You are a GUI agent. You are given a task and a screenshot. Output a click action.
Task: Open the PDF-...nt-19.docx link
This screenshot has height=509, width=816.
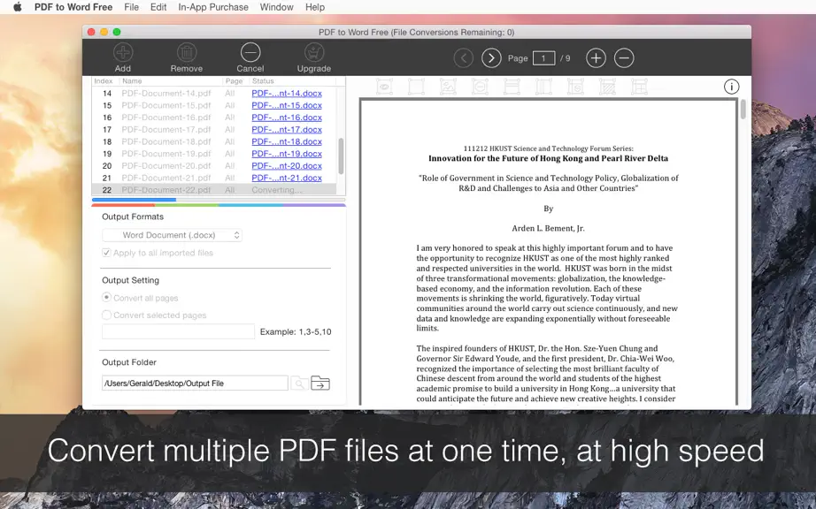pyautogui.click(x=287, y=154)
